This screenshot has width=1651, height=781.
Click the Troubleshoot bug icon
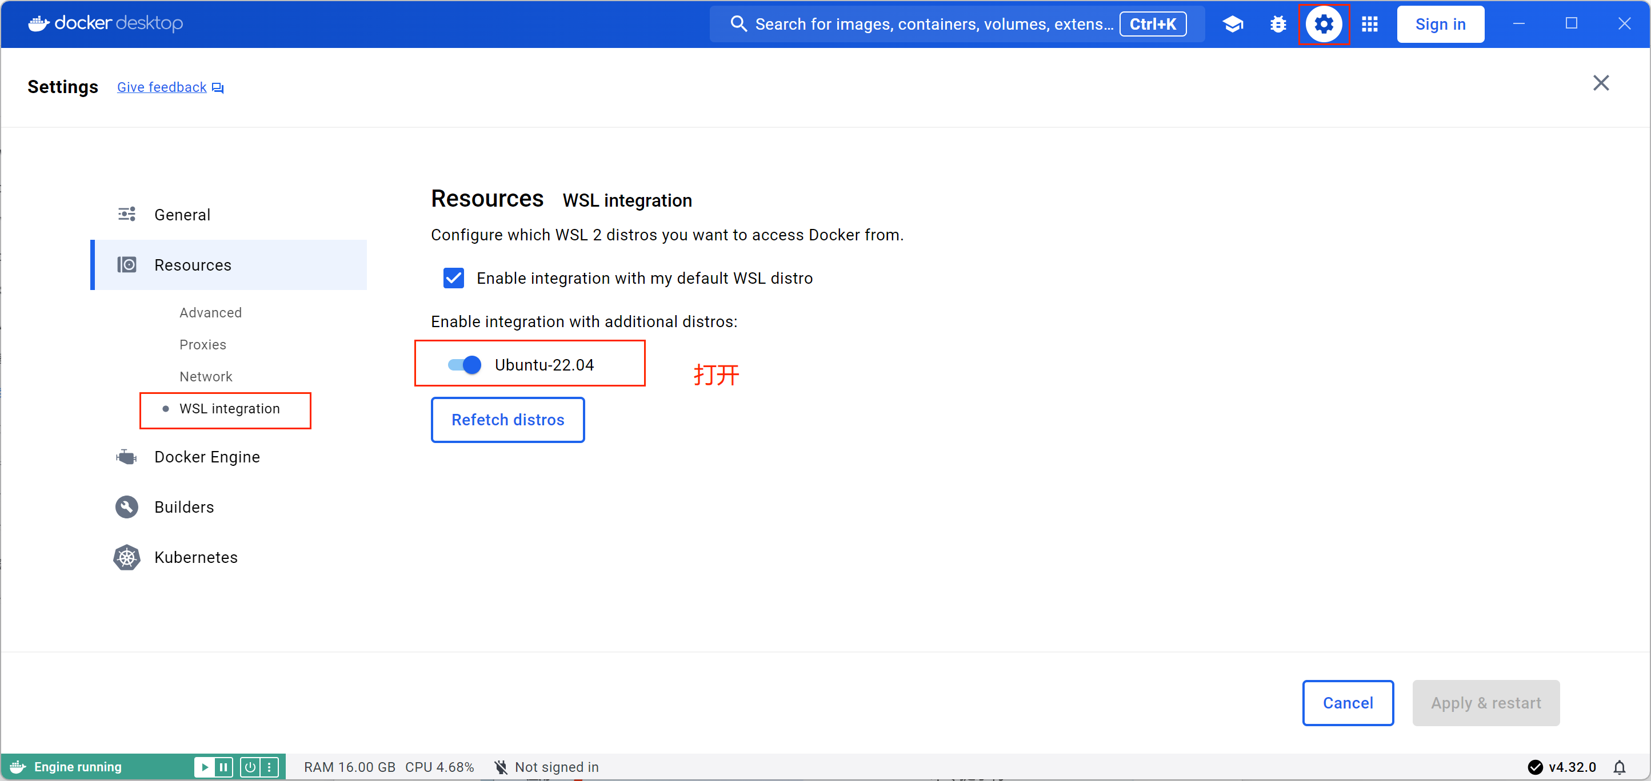[x=1278, y=25]
